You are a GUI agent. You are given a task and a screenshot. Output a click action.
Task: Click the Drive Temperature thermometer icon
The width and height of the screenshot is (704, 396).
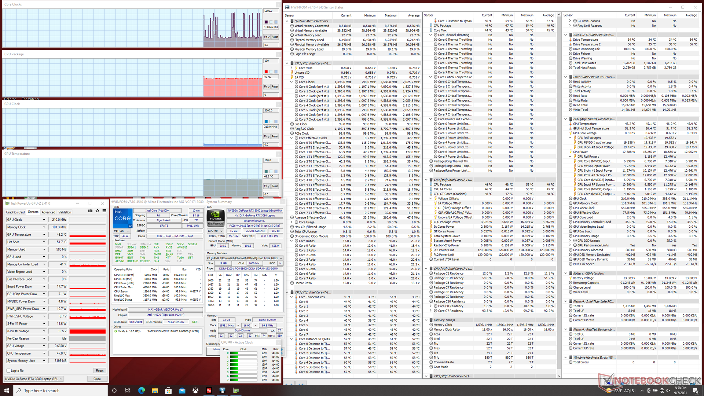[x=571, y=40]
